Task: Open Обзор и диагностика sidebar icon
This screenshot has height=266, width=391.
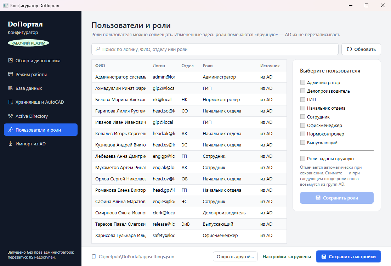Action: click(11, 60)
